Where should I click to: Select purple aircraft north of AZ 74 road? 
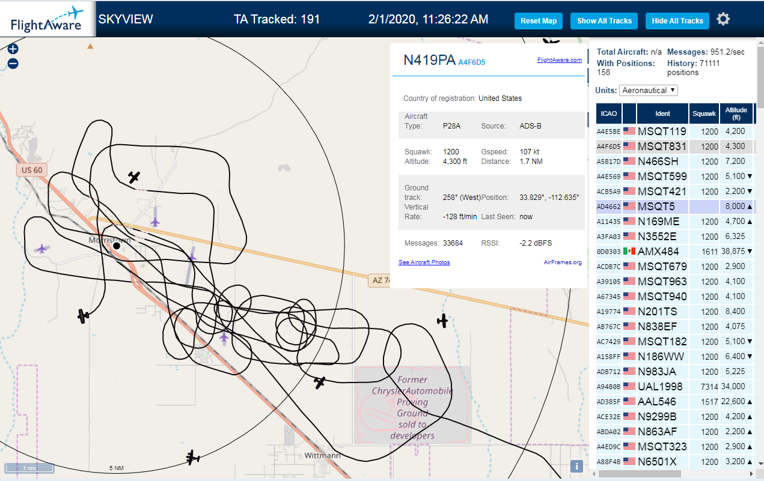coord(156,222)
